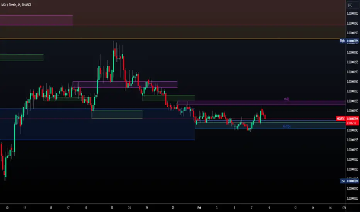
Task: Click the 0.00000290 price axis label
Action: pyautogui.click(x=352, y=33)
